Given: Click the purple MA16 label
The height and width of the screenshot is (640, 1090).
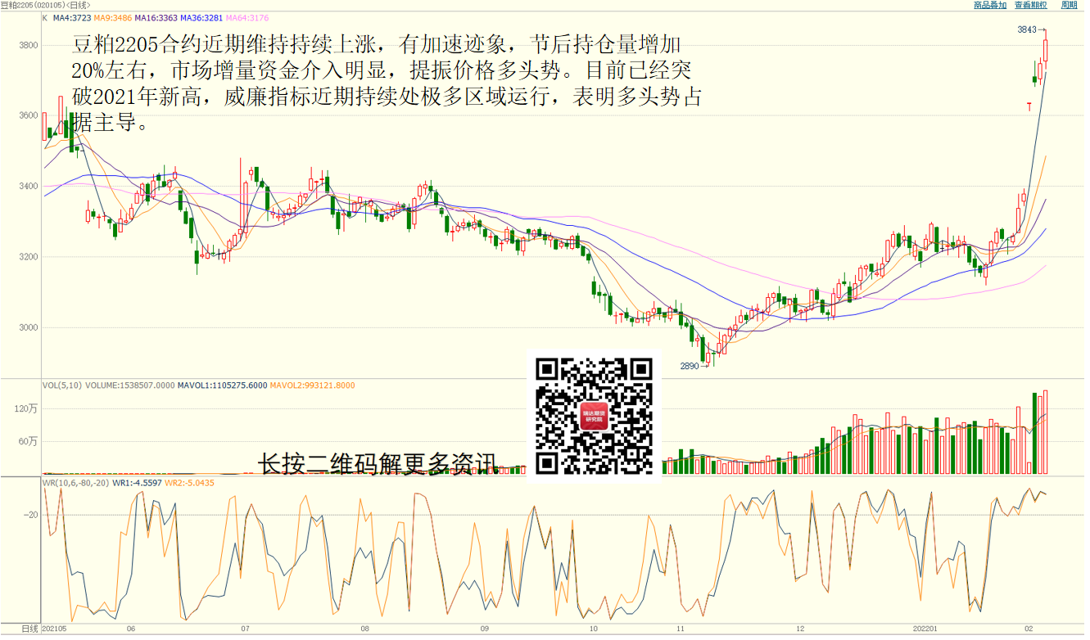Looking at the screenshot, I should 155,17.
